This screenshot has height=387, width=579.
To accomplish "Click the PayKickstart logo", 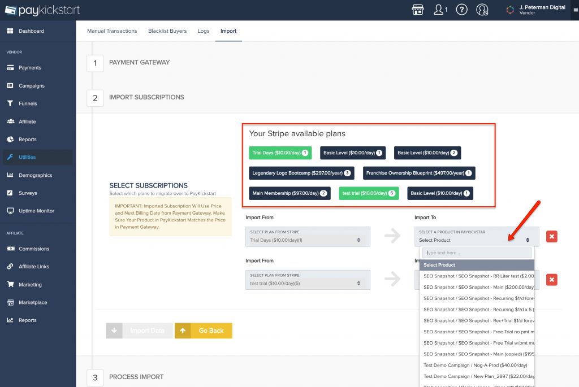I will coord(42,10).
